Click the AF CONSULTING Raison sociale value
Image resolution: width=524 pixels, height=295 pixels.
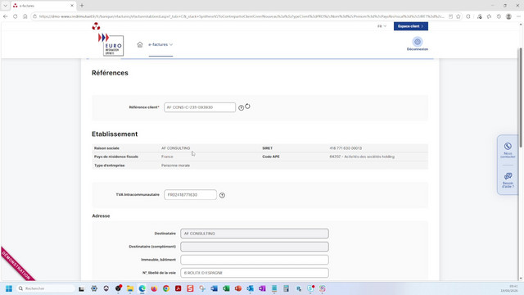[176, 148]
